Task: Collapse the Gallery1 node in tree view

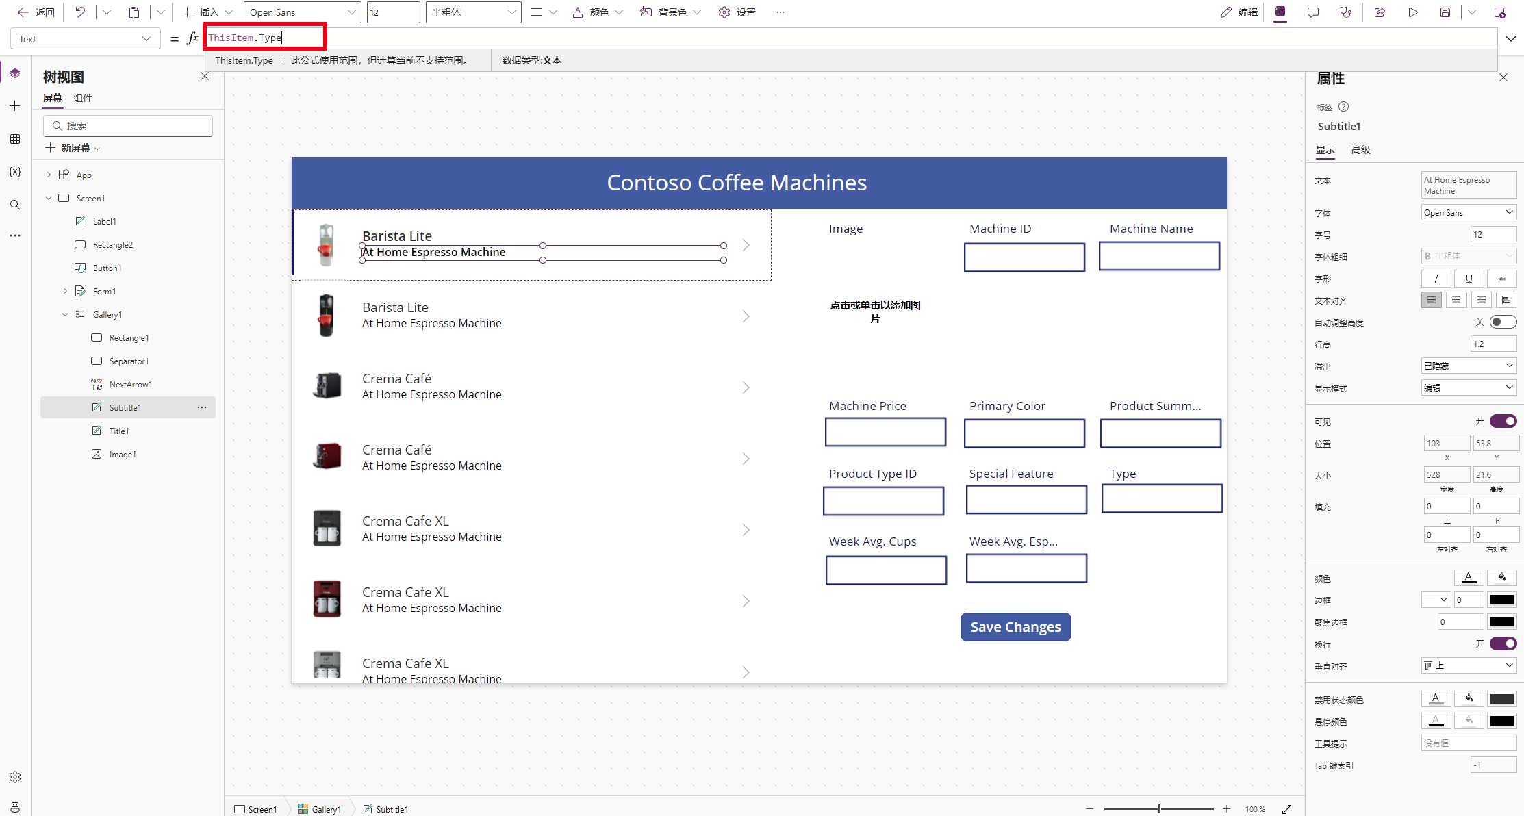Action: click(65, 314)
